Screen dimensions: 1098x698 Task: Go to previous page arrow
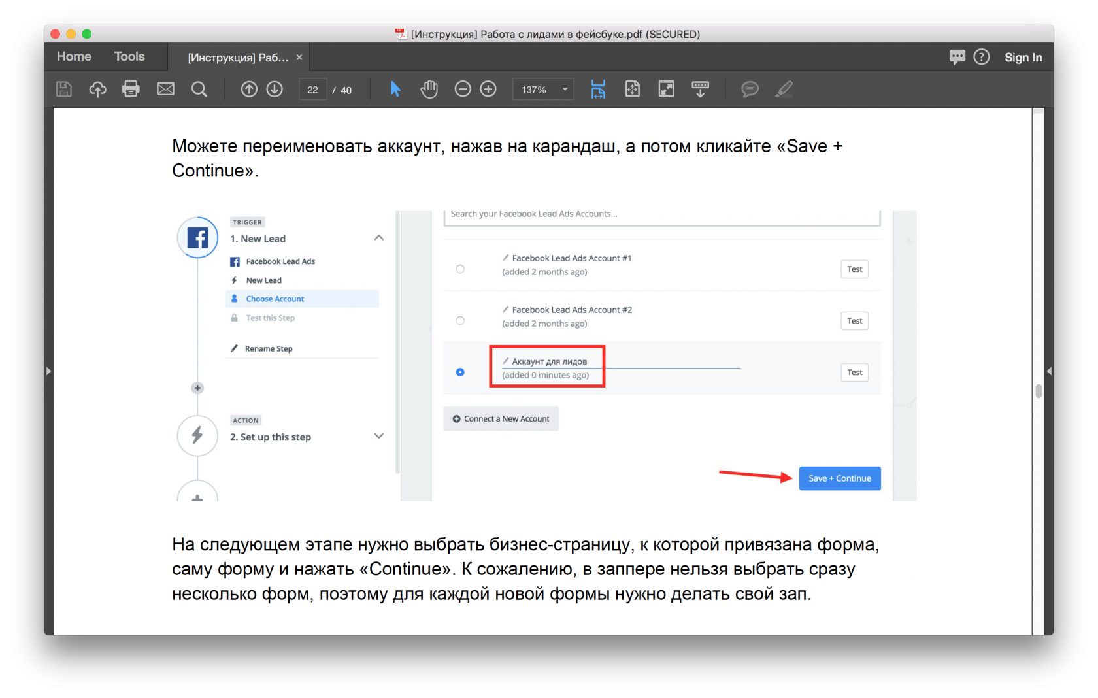click(249, 90)
